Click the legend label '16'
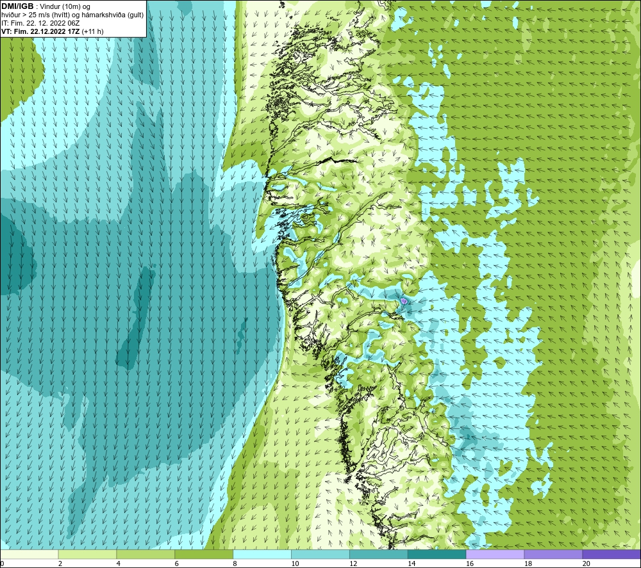The height and width of the screenshot is (568, 641). tap(470, 564)
